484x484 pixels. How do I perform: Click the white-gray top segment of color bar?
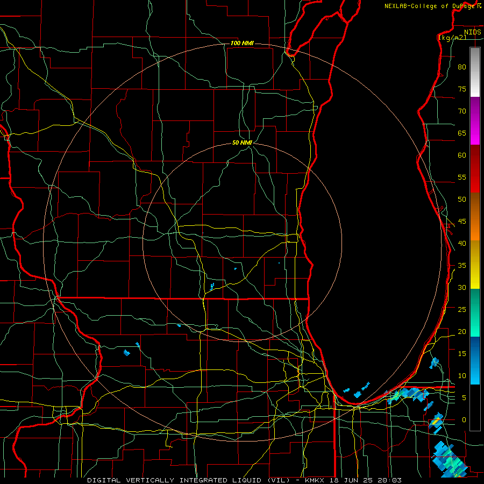pos(475,72)
